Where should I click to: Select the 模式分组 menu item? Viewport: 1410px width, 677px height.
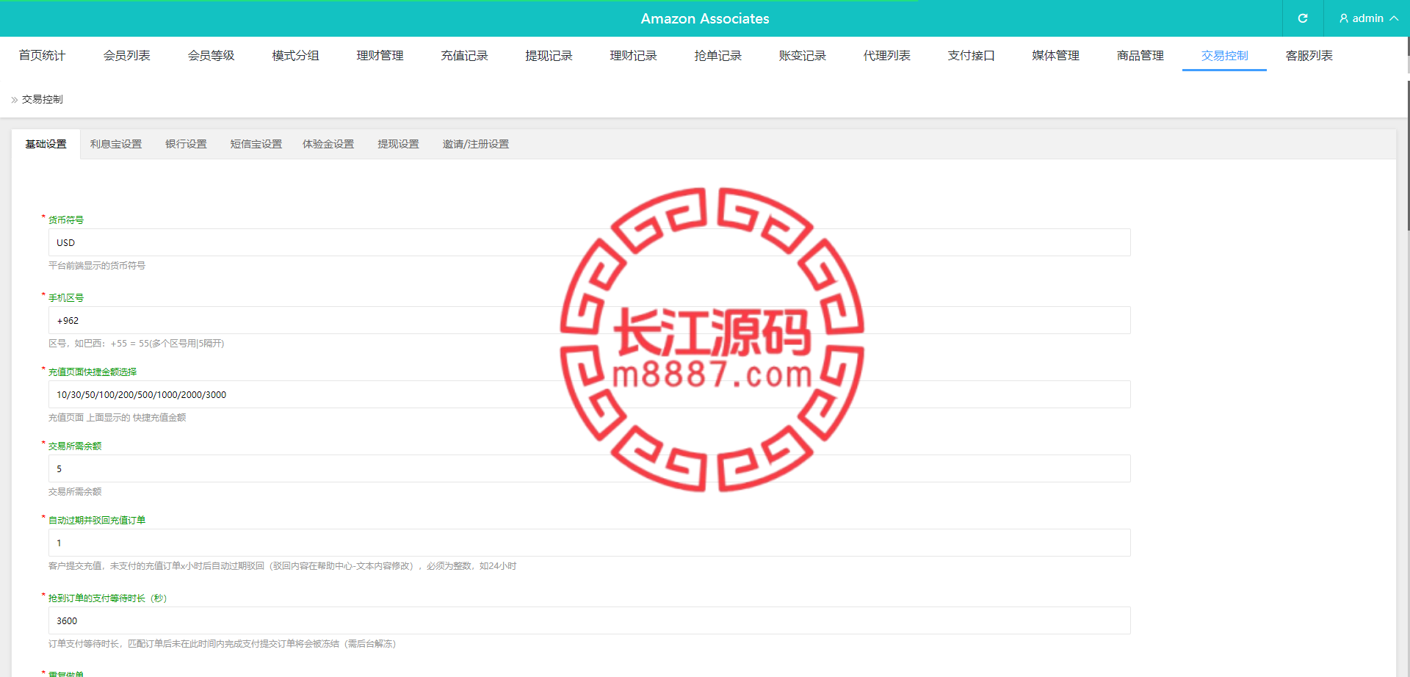click(x=295, y=56)
